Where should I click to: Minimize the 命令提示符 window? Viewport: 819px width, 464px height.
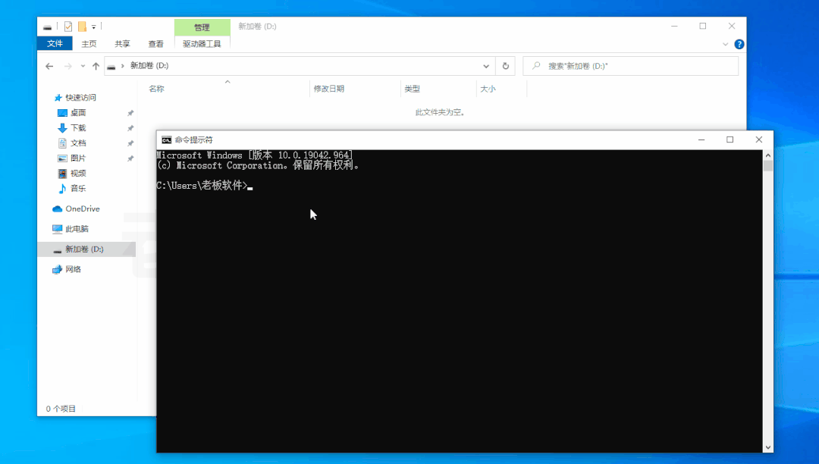coord(701,140)
